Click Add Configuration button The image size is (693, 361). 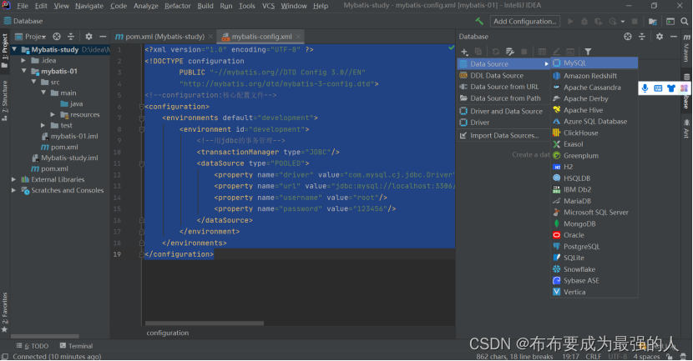click(524, 21)
